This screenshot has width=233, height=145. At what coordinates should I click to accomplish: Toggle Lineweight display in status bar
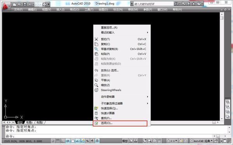(92, 141)
